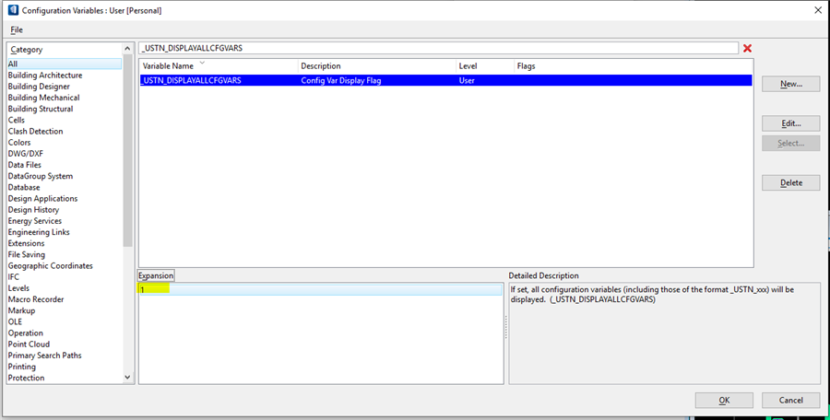Select the OLE category
This screenshot has height=420, width=830.
pyautogui.click(x=15, y=321)
